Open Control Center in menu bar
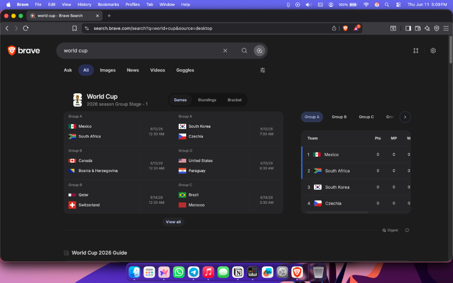Image resolution: width=453 pixels, height=283 pixels. 398,5
